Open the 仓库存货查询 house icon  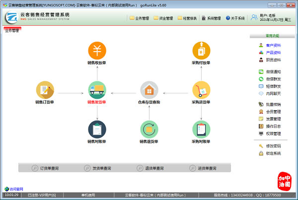[149, 90]
